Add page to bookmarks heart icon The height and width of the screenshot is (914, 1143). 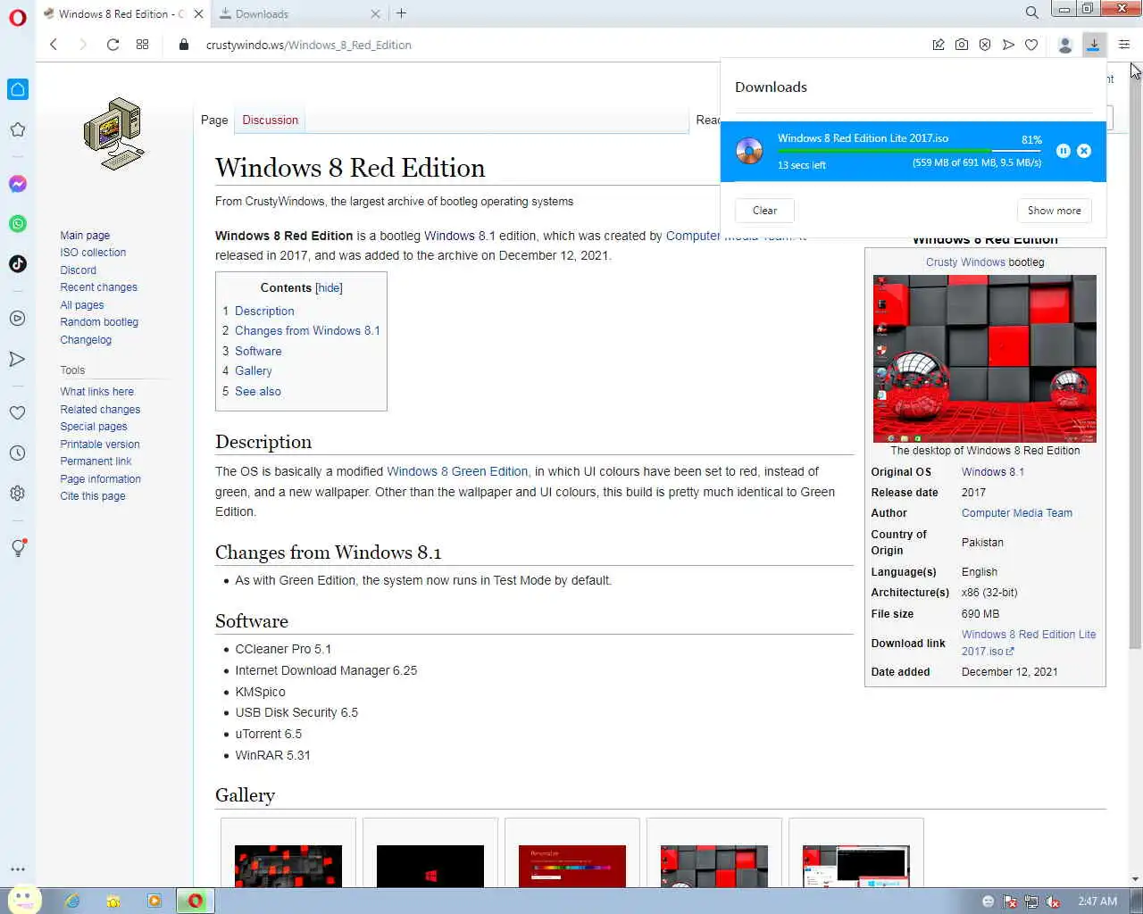(1031, 45)
